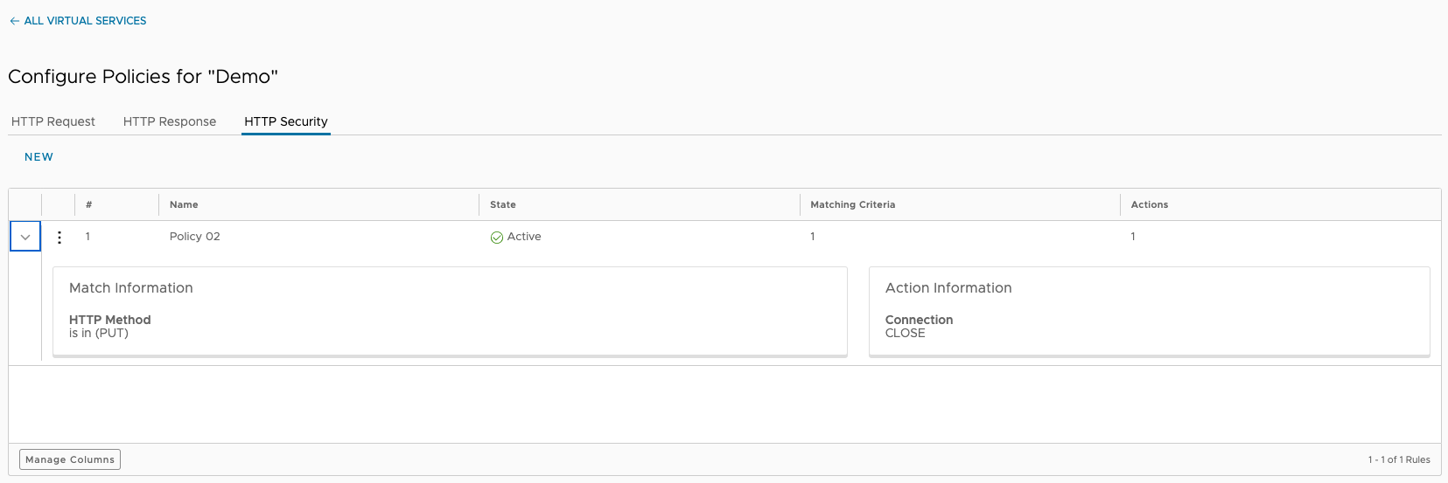Click the green Active status check icon

pyautogui.click(x=497, y=238)
